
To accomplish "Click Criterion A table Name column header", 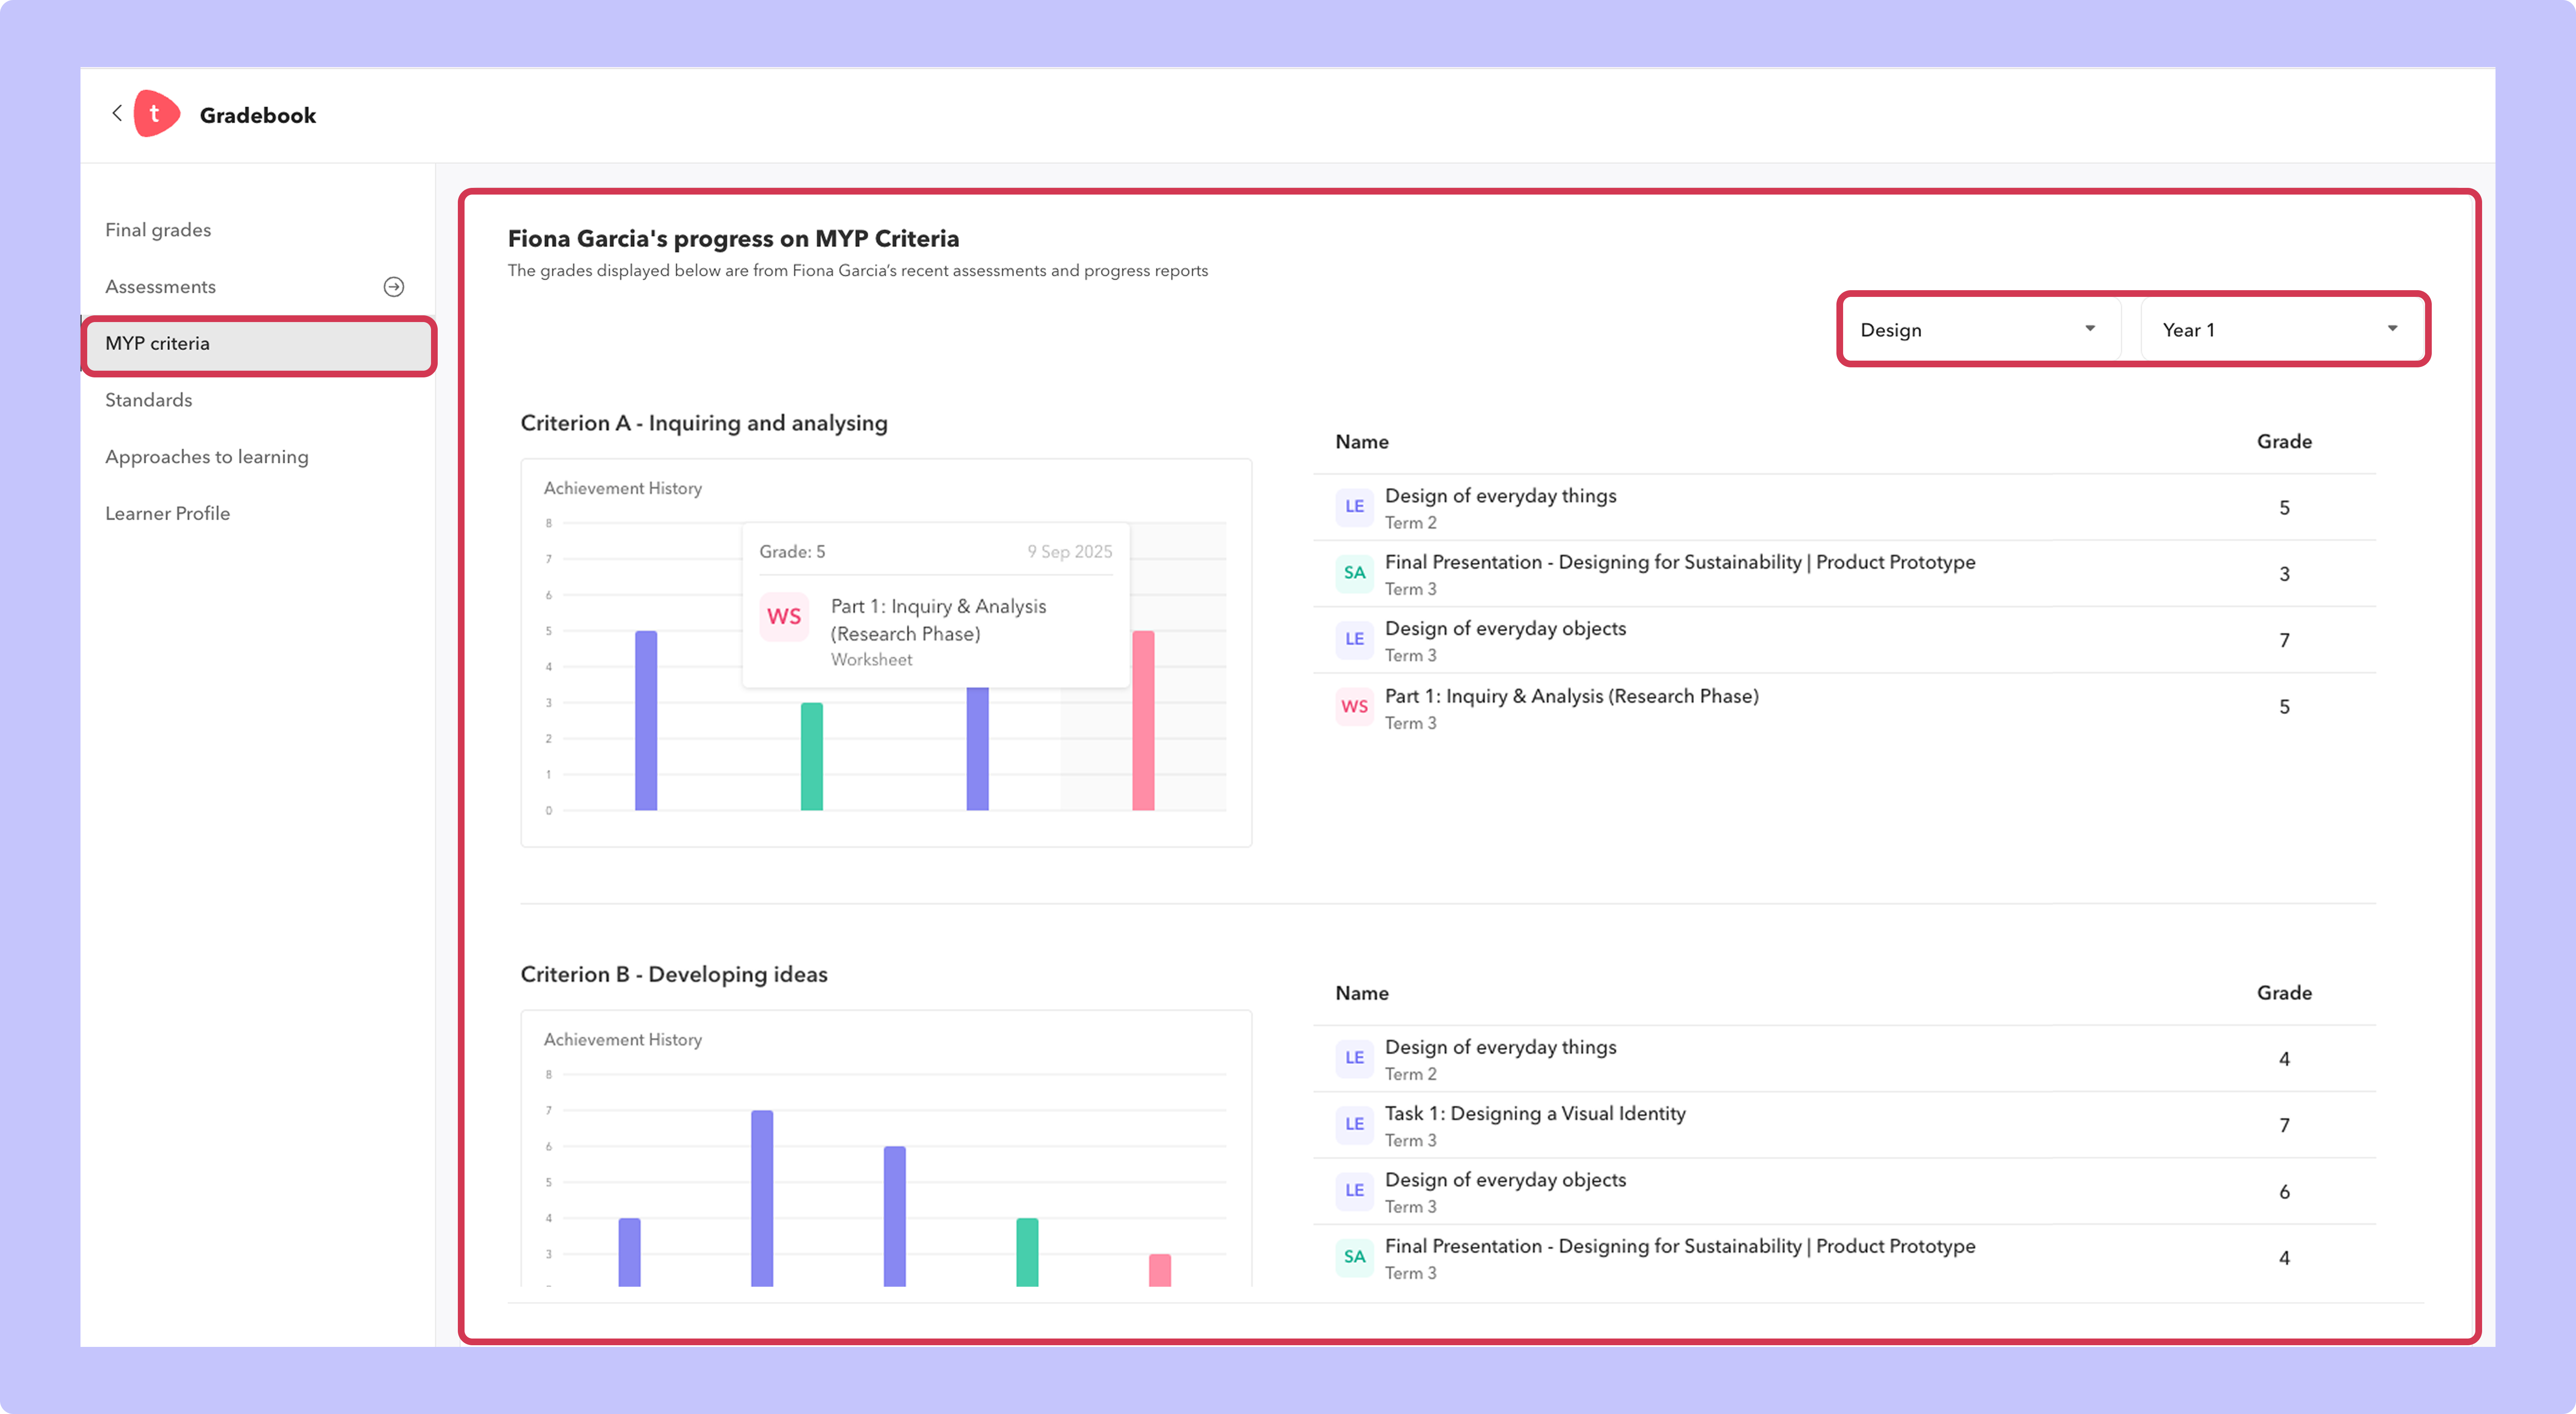I will click(1362, 442).
